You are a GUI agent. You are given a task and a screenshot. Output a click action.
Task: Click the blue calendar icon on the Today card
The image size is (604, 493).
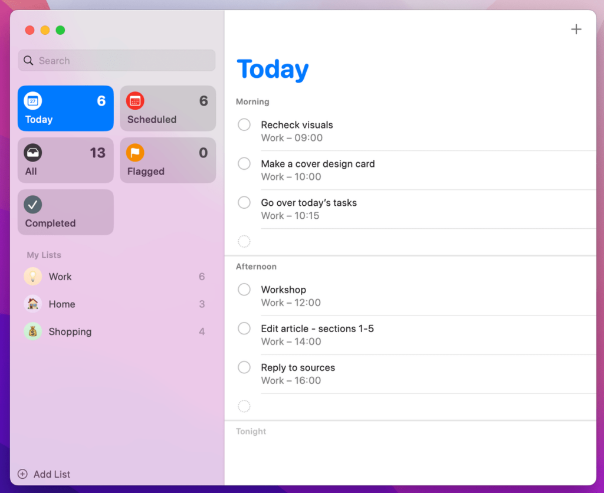tap(32, 101)
